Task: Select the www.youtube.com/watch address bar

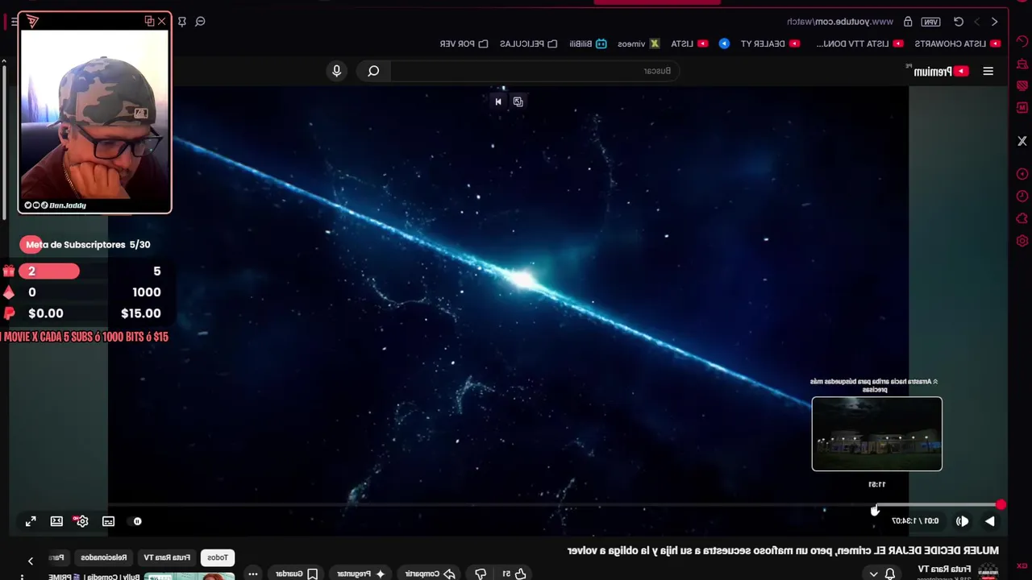Action: pyautogui.click(x=839, y=22)
